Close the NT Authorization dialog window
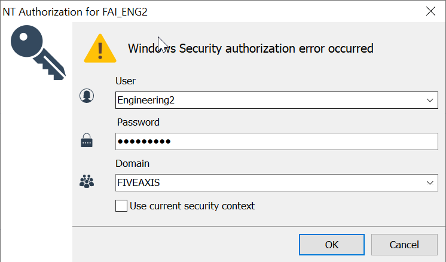The width and height of the screenshot is (446, 262). pyautogui.click(x=430, y=10)
